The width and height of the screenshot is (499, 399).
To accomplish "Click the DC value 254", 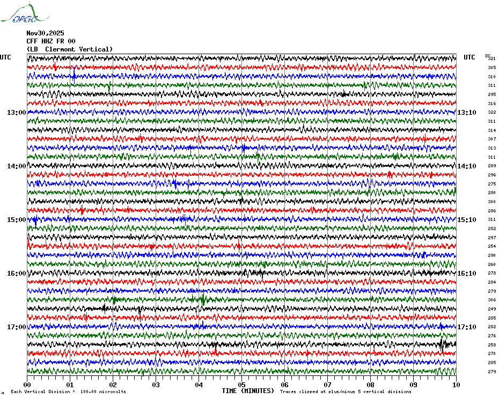I will (x=492, y=246).
